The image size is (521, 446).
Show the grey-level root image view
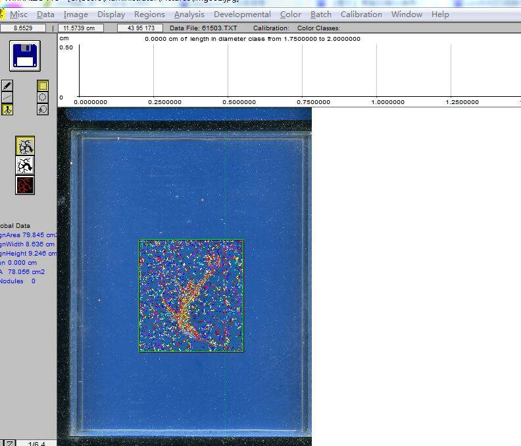[25, 146]
